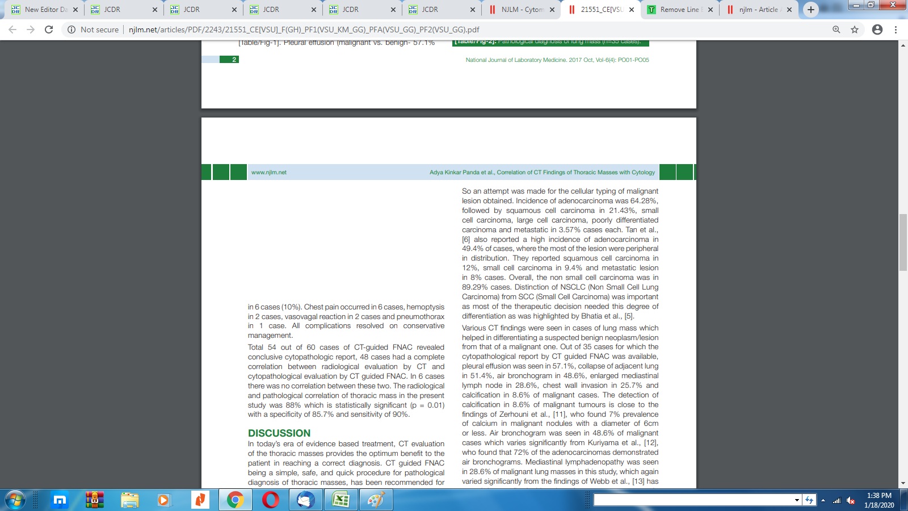Click the scrollbar up arrow
The image size is (908, 511).
click(x=903, y=45)
